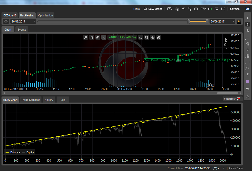Toggle the sound speaker icon
Screen dimensions: 252x171
tap(210, 9)
